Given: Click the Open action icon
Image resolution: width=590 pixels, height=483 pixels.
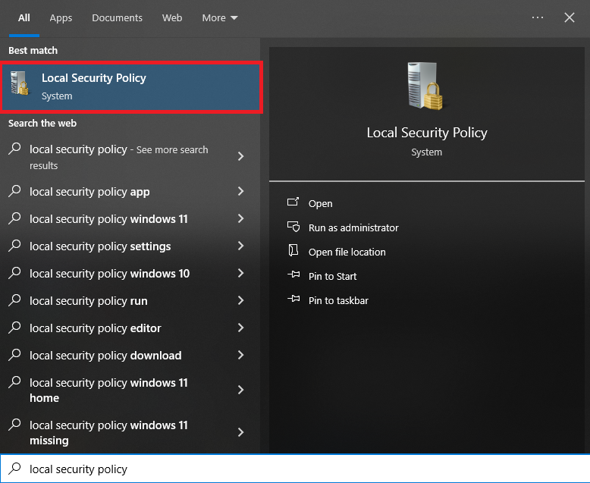Looking at the screenshot, I should (x=293, y=202).
